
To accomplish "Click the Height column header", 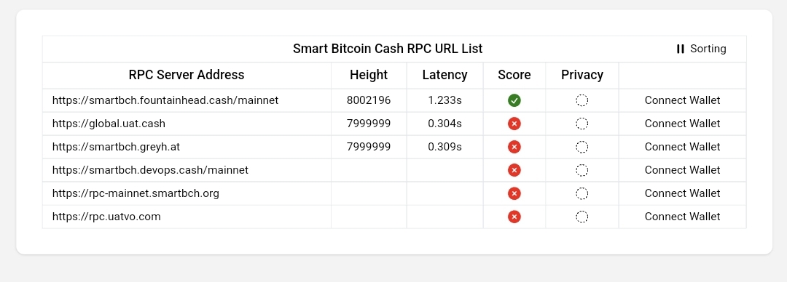I will (x=369, y=75).
